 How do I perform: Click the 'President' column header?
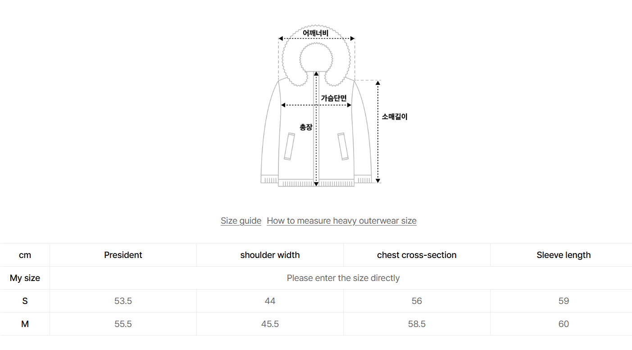[123, 255]
